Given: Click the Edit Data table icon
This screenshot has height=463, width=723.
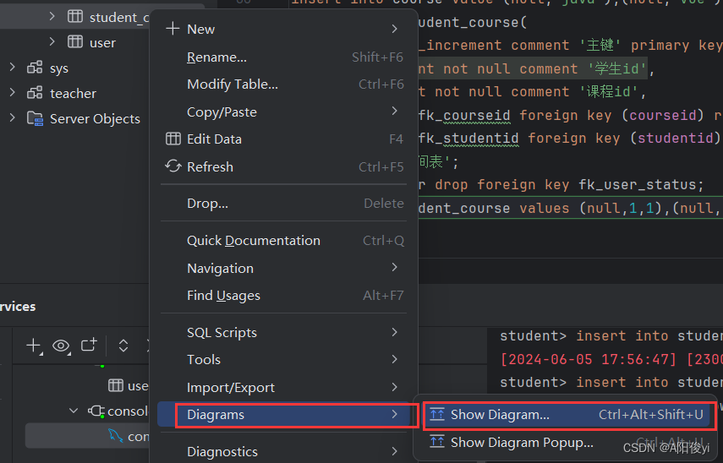Looking at the screenshot, I should click(x=173, y=139).
